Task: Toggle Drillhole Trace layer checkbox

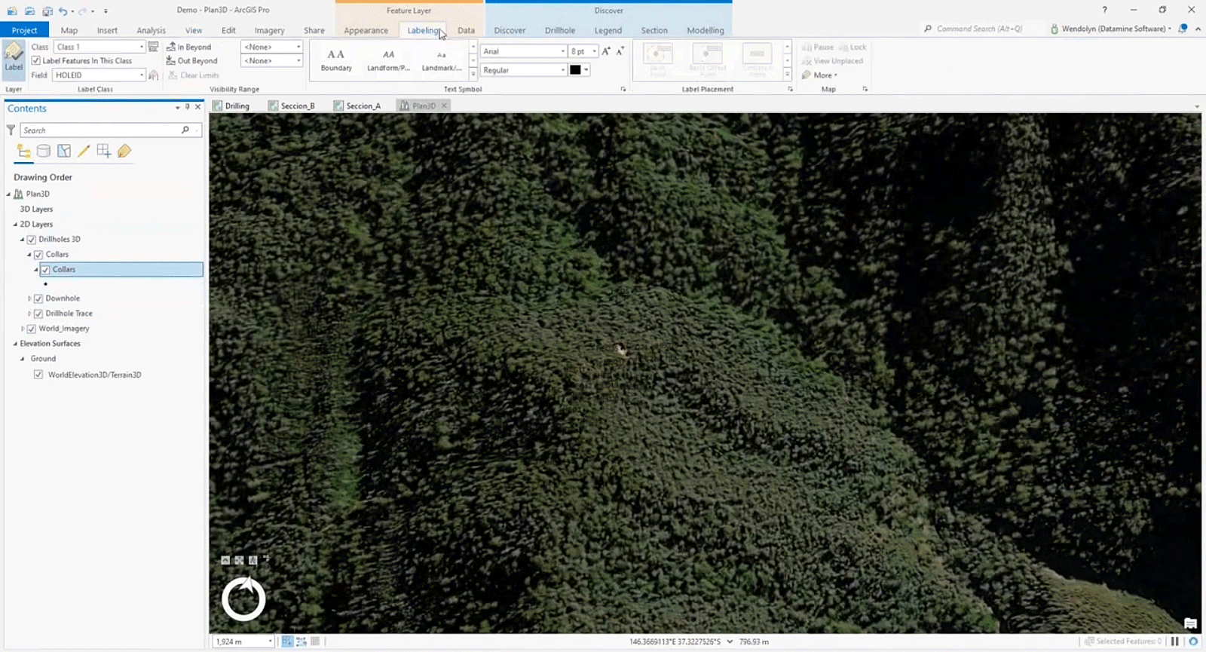Action: [x=38, y=314]
